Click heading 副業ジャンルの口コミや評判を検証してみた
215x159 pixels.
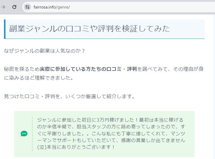(90, 29)
